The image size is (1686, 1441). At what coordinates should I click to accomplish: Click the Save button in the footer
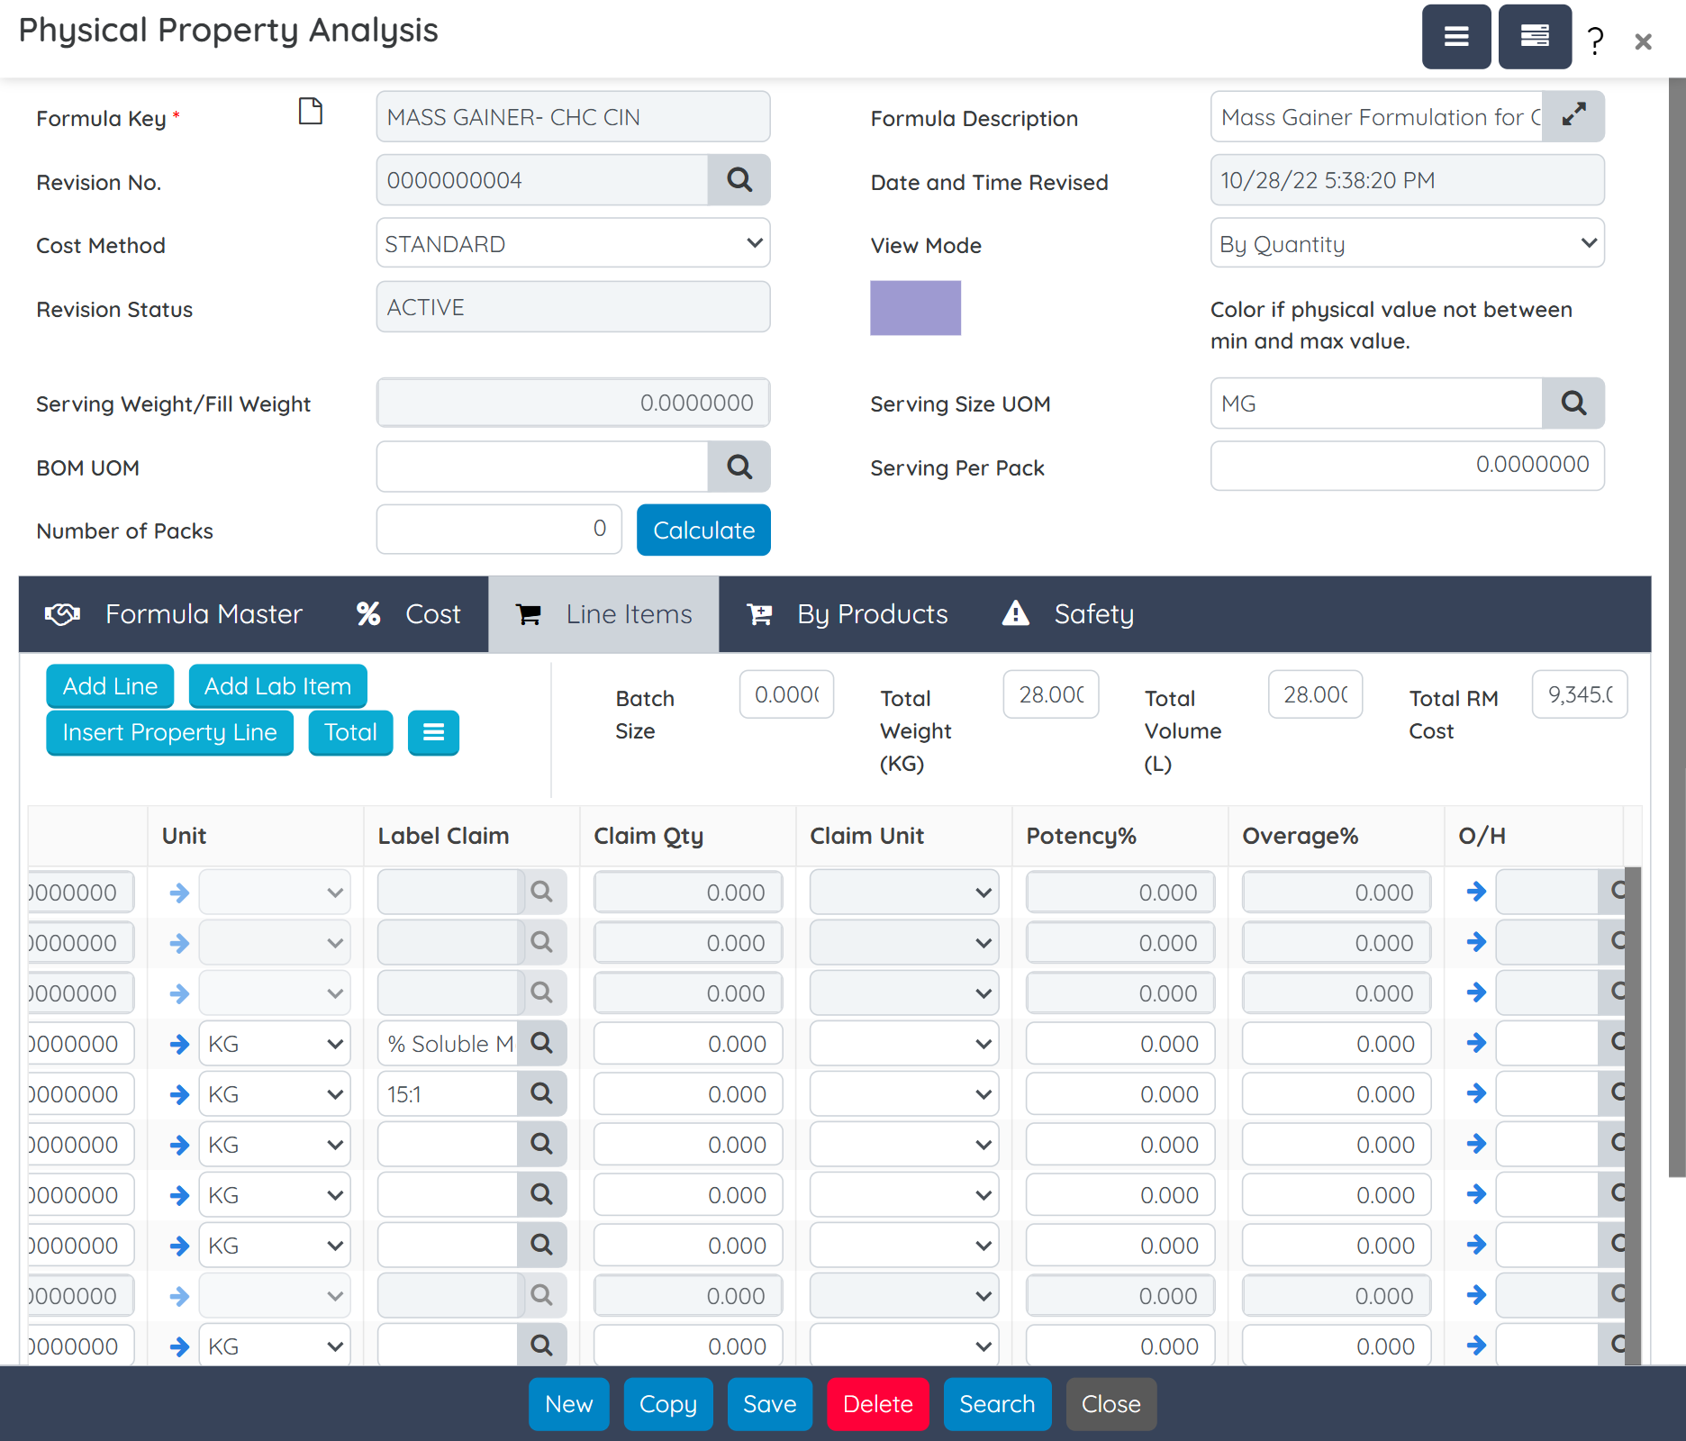click(x=769, y=1404)
